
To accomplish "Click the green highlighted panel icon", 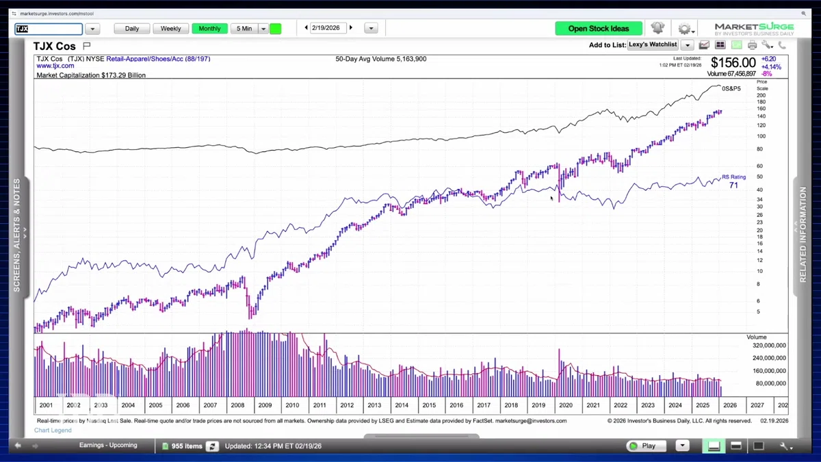I will click(x=736, y=45).
